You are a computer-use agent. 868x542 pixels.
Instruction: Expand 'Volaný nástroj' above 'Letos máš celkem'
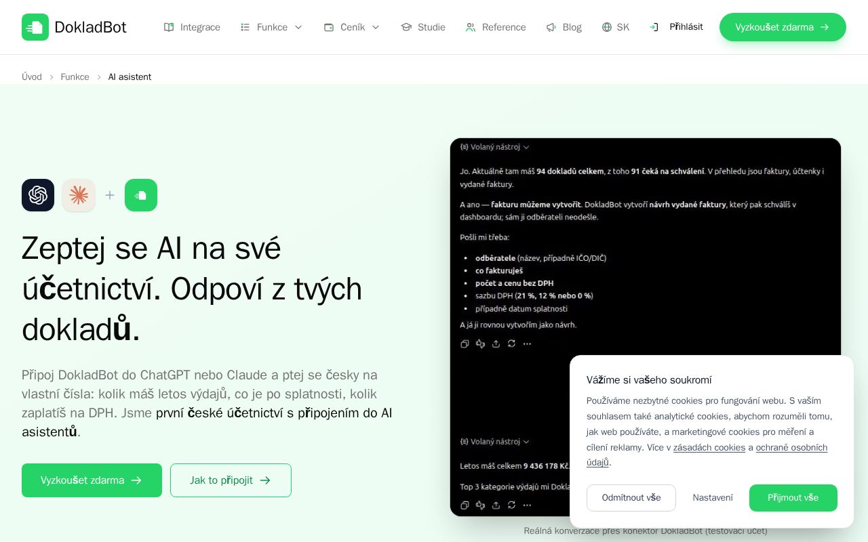coord(494,442)
